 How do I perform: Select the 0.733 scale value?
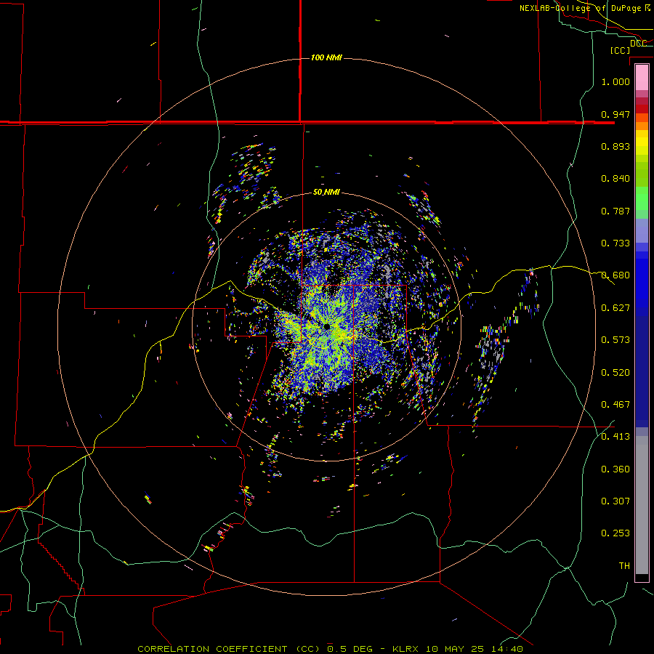[x=615, y=243]
